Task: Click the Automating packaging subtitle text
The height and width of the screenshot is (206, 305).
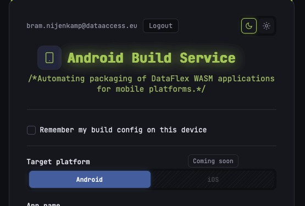Action: pyautogui.click(x=152, y=84)
